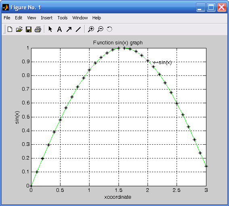Open the Insert menu
This screenshot has width=229, height=206.
coord(47,18)
